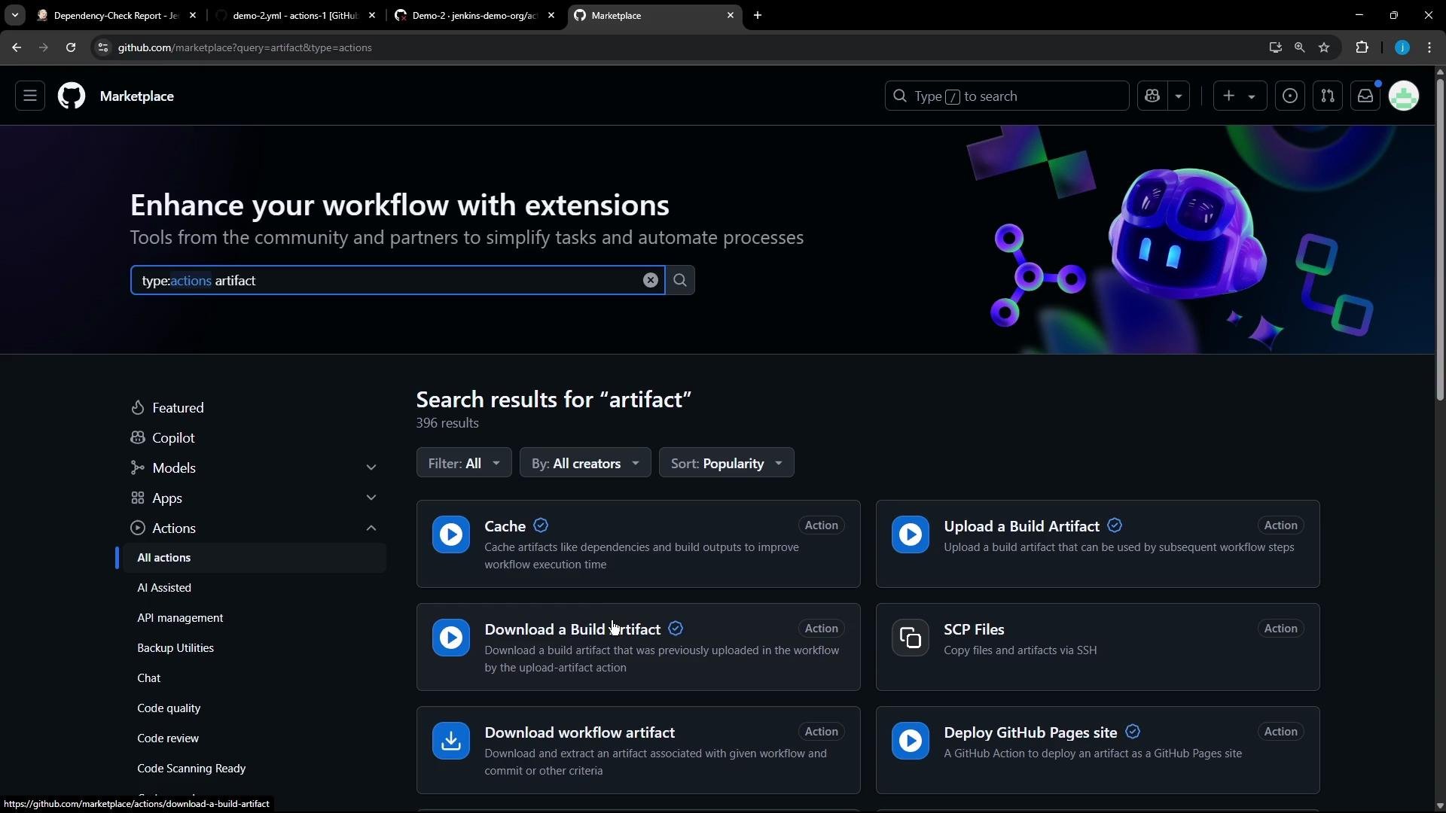1446x813 pixels.
Task: Open the Filter: All dropdown
Action: (464, 463)
